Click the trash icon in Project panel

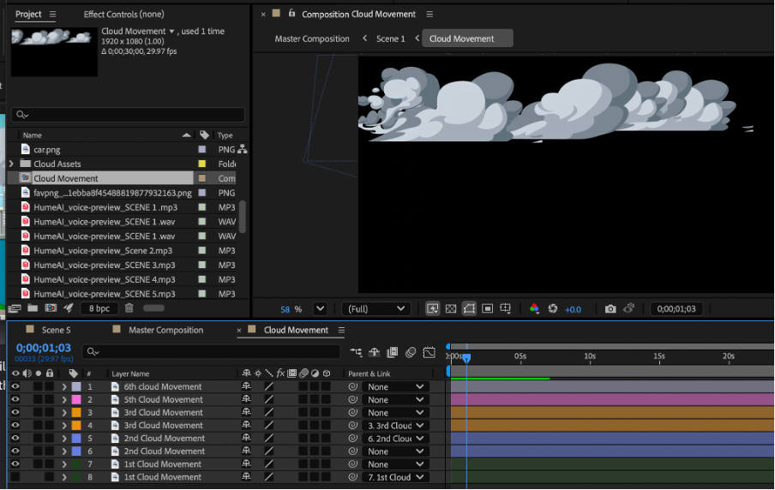coord(129,308)
